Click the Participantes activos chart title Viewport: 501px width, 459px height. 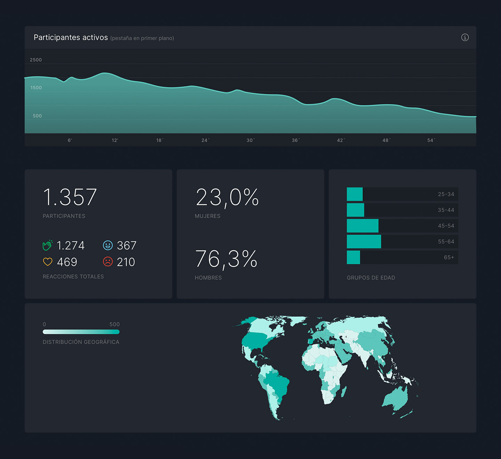tap(71, 38)
